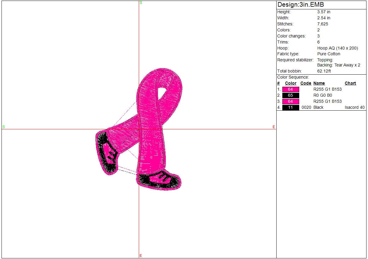368x259 pixels.
Task: Select the Isacord 40 chart entry
Action: 354,108
